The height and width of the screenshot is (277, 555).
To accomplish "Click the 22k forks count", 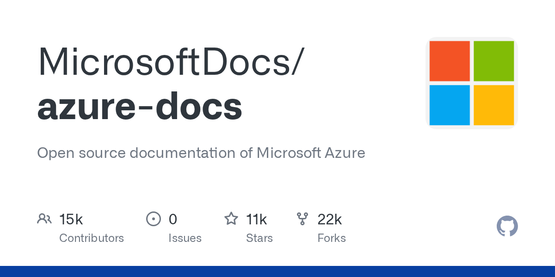I will [x=329, y=219].
